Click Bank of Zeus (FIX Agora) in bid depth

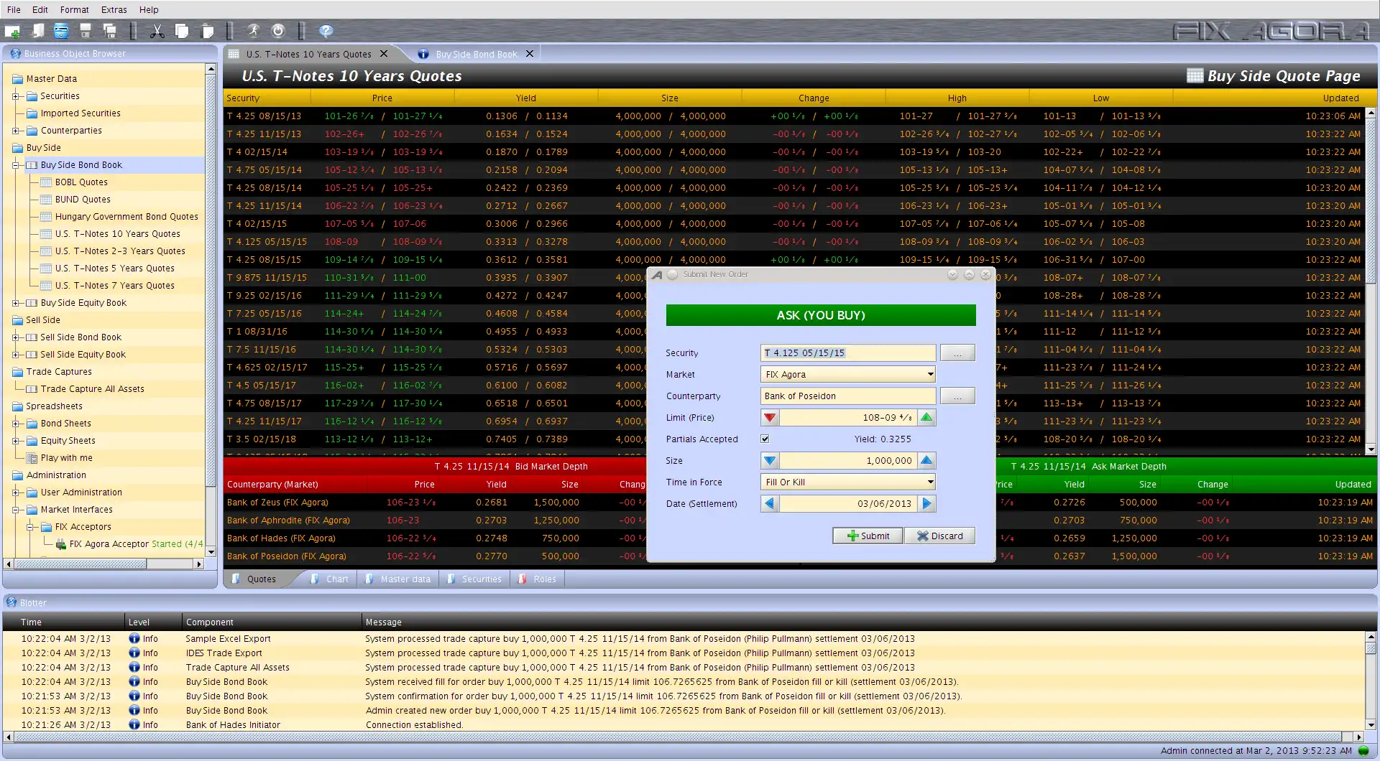(x=277, y=503)
